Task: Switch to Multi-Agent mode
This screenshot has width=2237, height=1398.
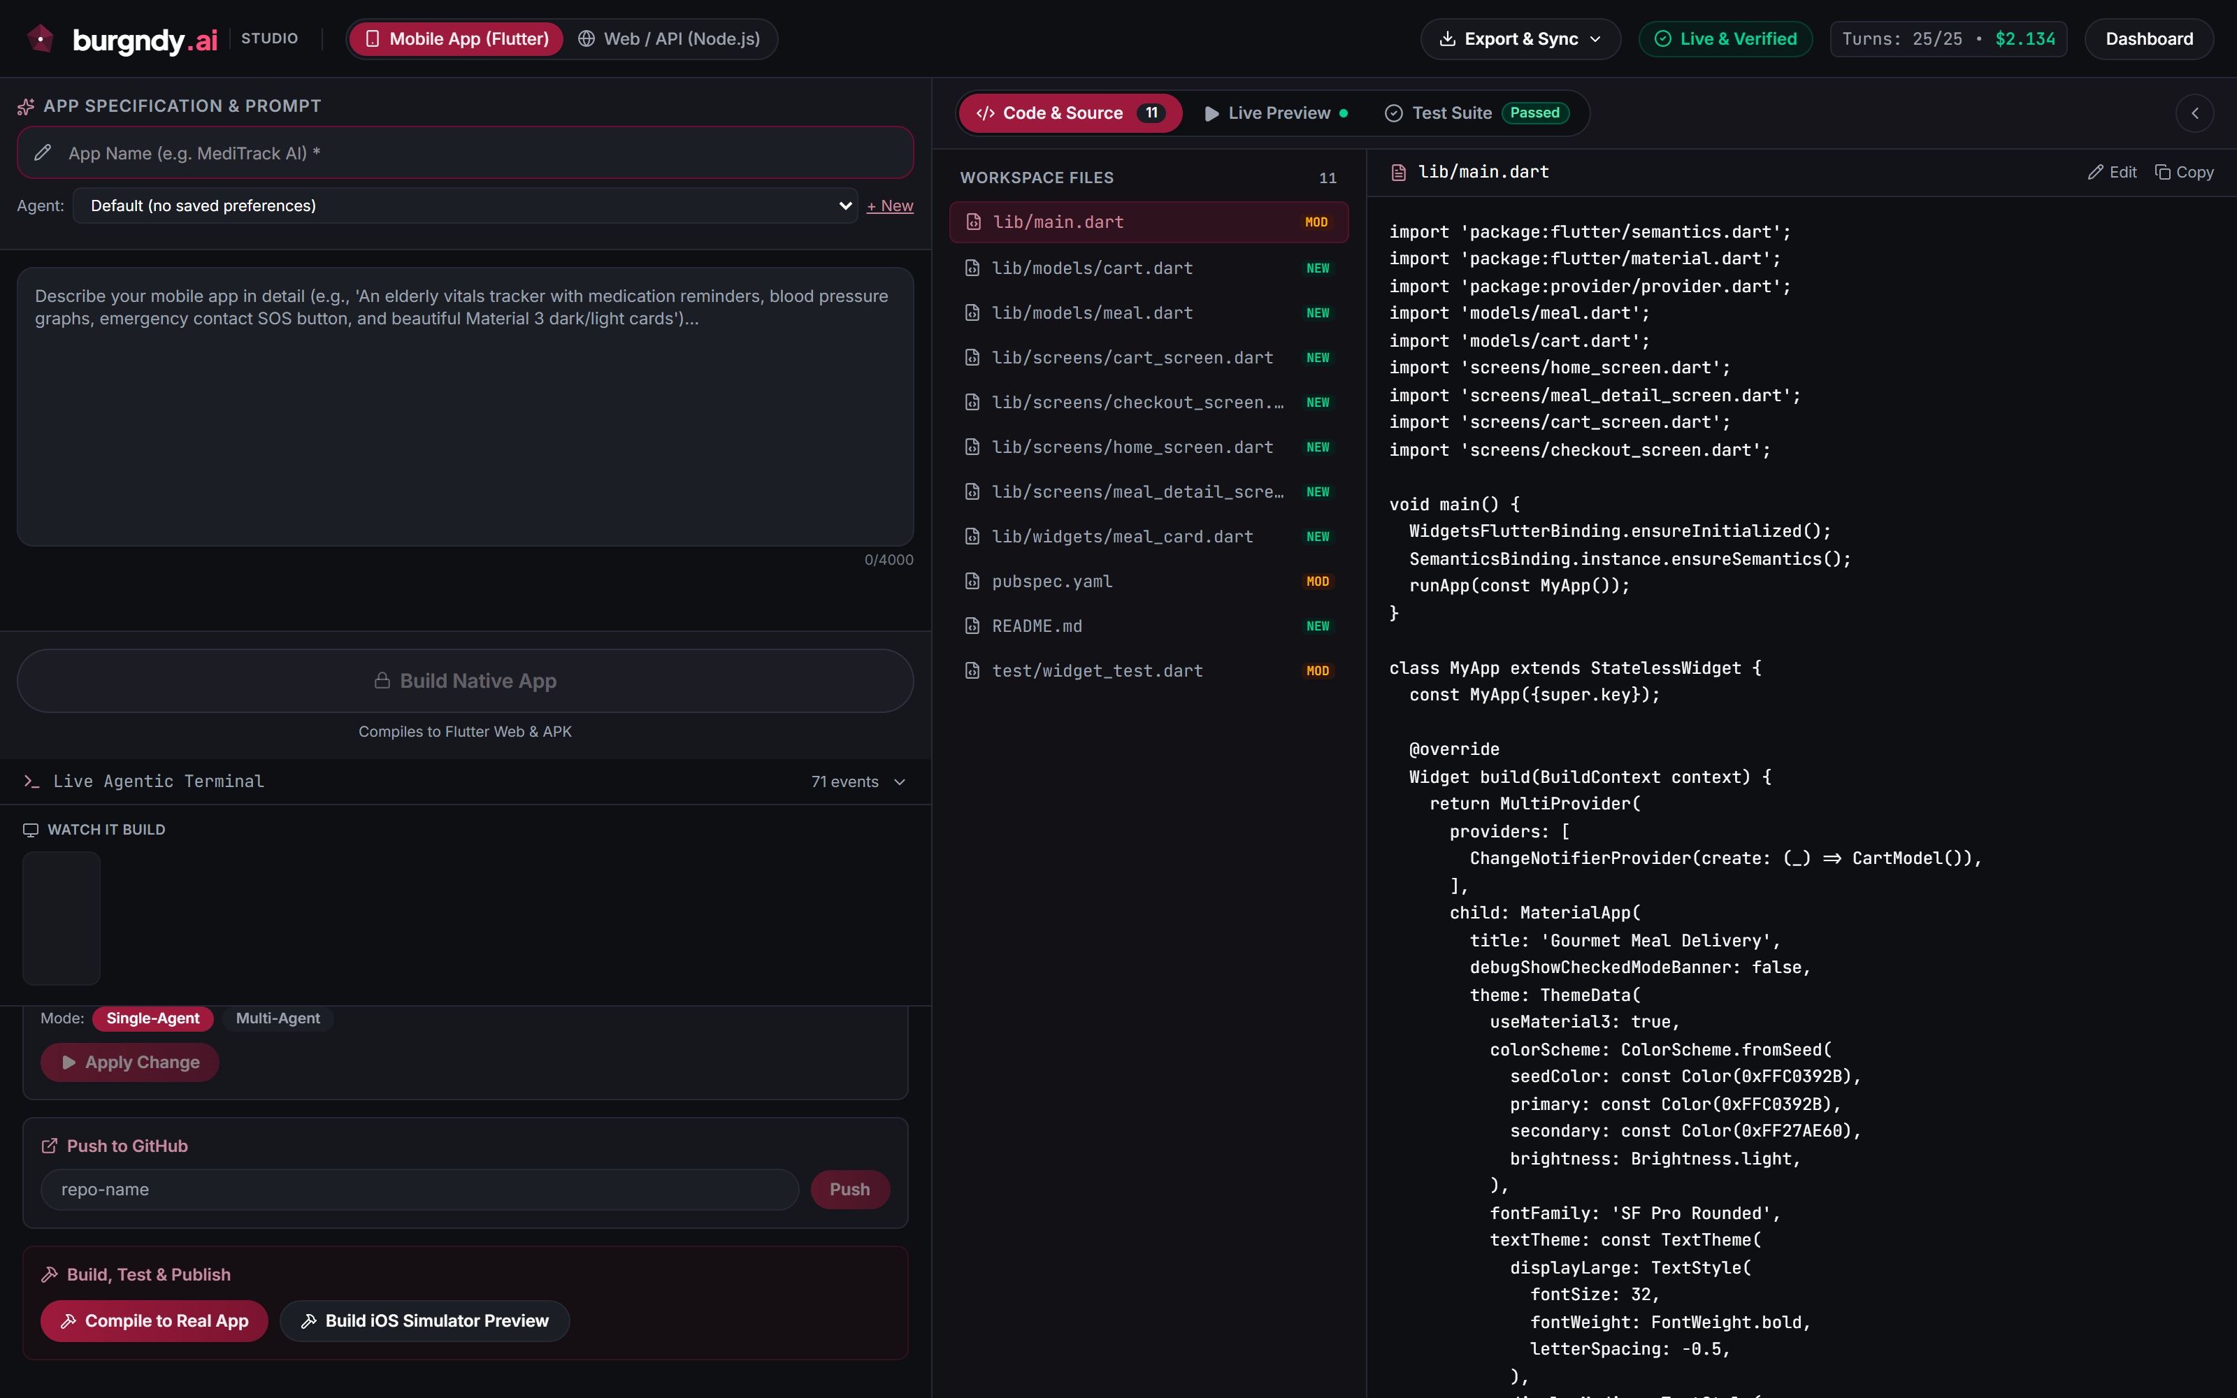Action: click(x=278, y=1018)
